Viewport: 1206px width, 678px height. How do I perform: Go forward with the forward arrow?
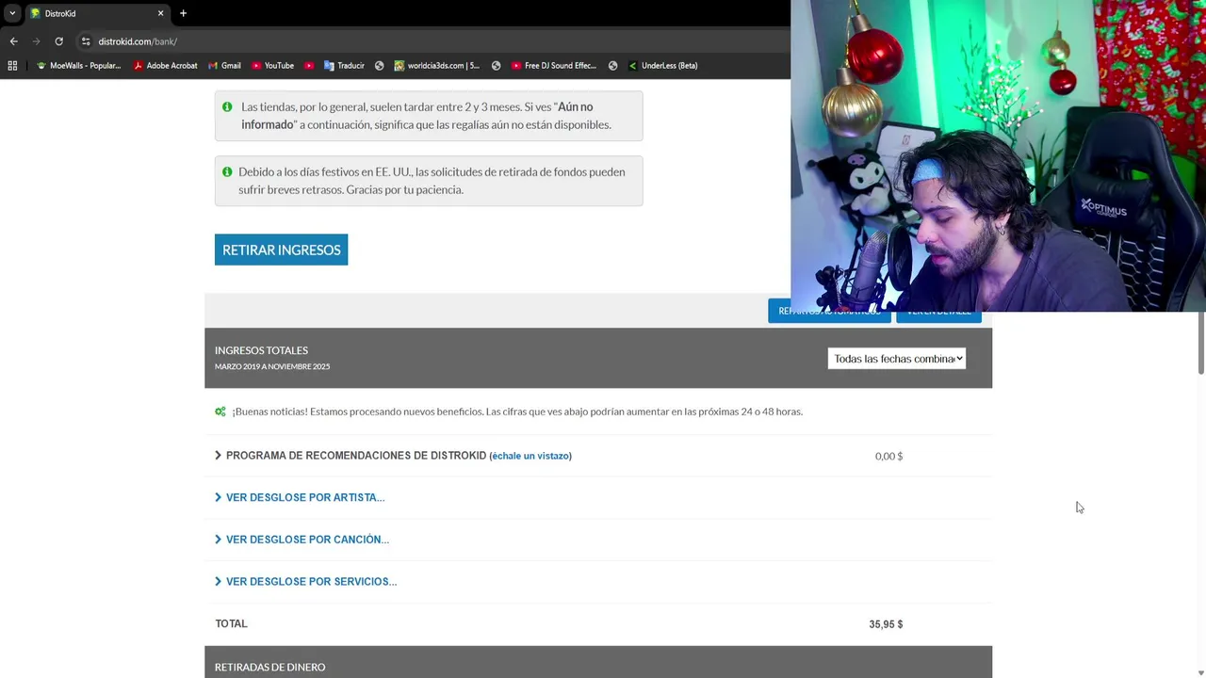tap(36, 41)
